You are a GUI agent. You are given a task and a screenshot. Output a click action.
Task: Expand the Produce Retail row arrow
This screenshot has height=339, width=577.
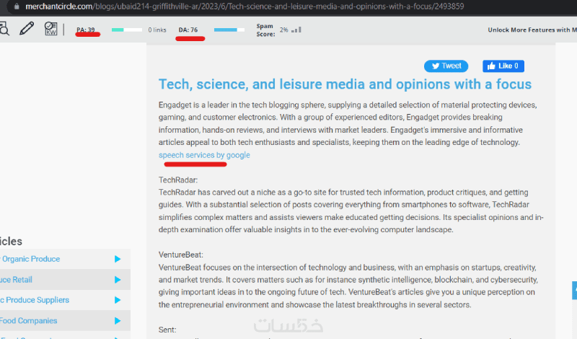pos(118,280)
